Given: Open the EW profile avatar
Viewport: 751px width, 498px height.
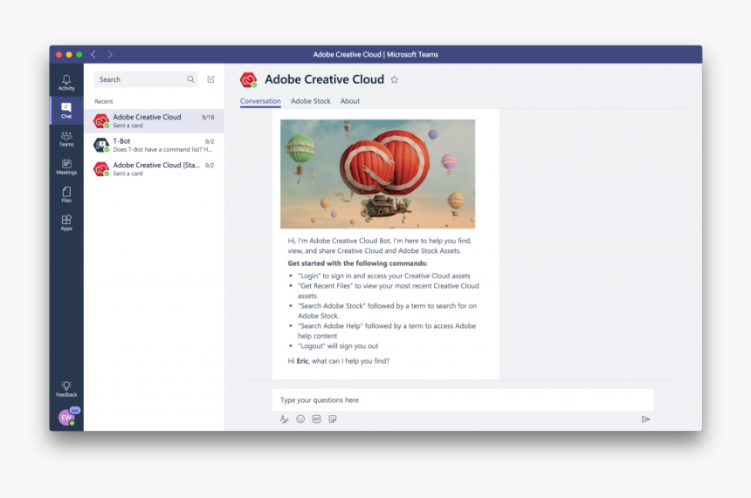Looking at the screenshot, I should tap(66, 417).
